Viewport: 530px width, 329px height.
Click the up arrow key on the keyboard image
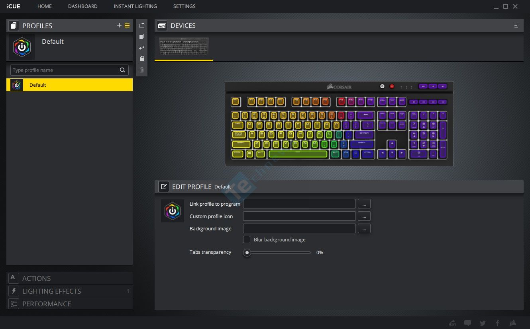392,144
